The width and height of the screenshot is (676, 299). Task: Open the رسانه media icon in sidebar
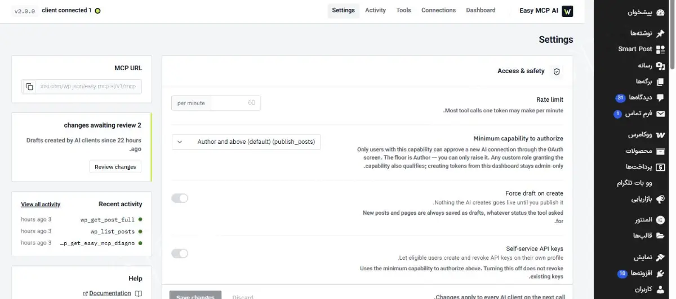[x=660, y=65]
